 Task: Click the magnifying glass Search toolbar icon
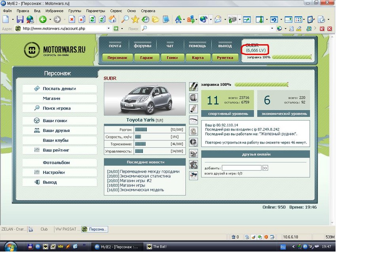(x=125, y=19)
